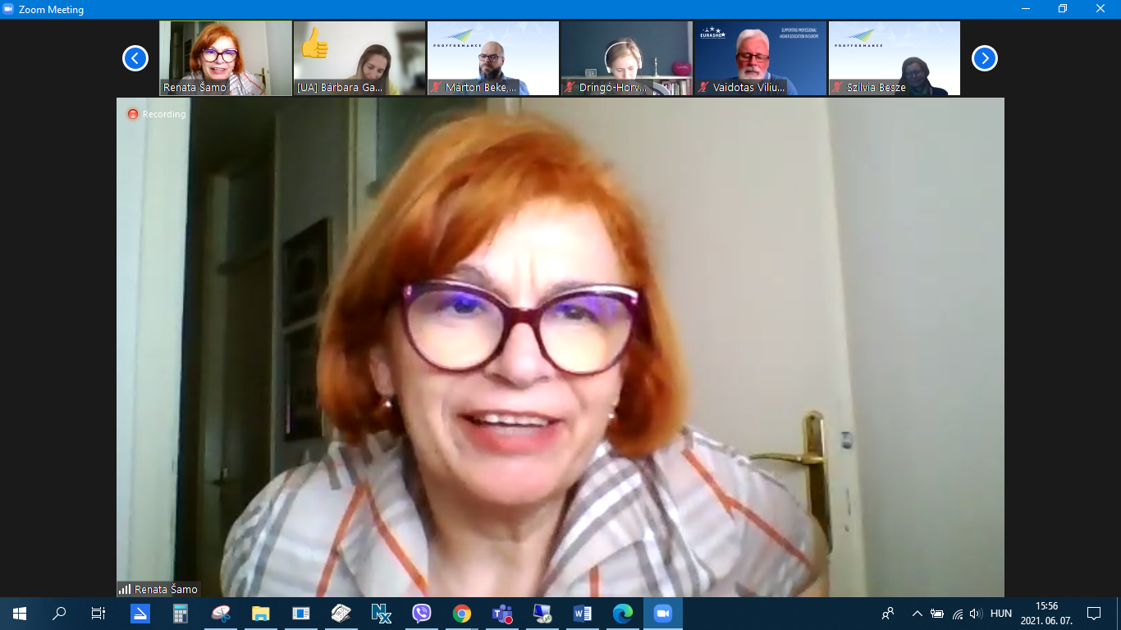
Task: Open the Wi-Fi network panel
Action: pos(957,614)
